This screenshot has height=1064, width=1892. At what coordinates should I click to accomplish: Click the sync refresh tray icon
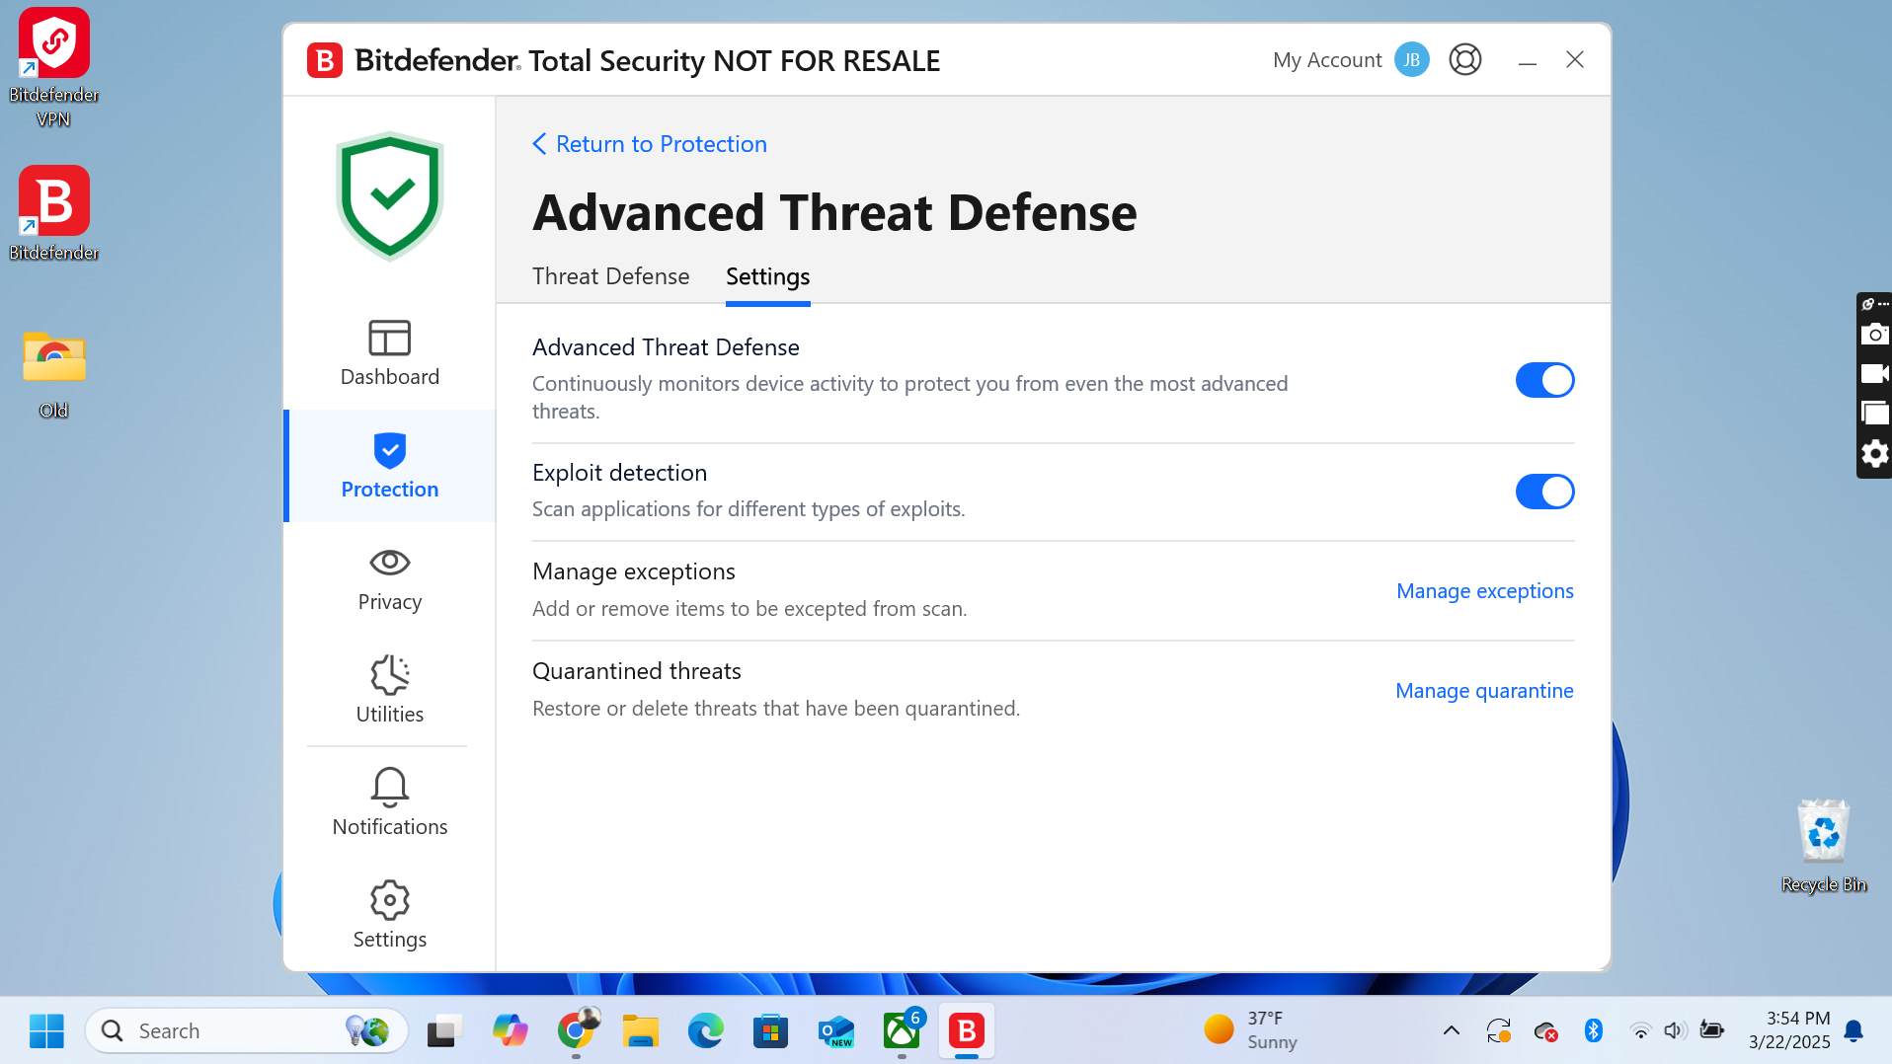pyautogui.click(x=1499, y=1030)
